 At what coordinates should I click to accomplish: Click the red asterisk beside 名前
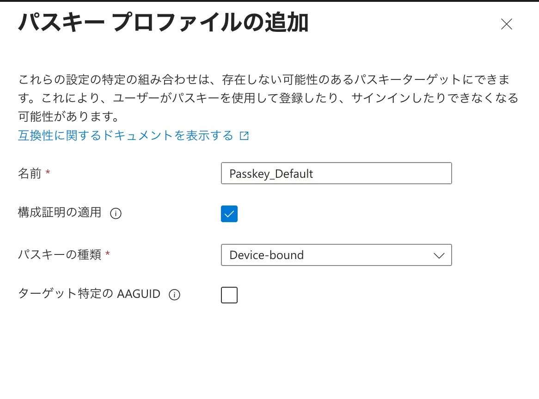pyautogui.click(x=48, y=172)
